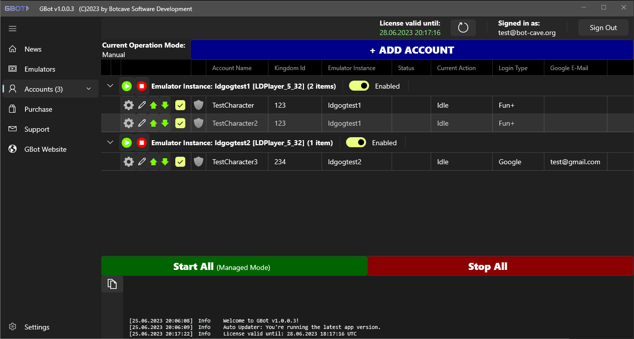Edit TestCharacter2 with the pencil icon

(141, 123)
